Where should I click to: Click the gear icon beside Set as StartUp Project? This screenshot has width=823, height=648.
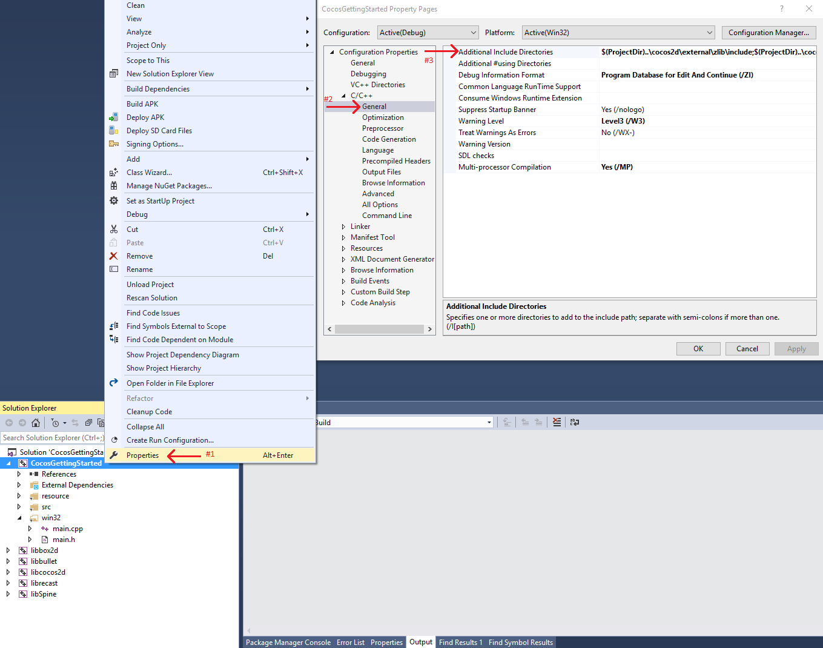pyautogui.click(x=114, y=200)
